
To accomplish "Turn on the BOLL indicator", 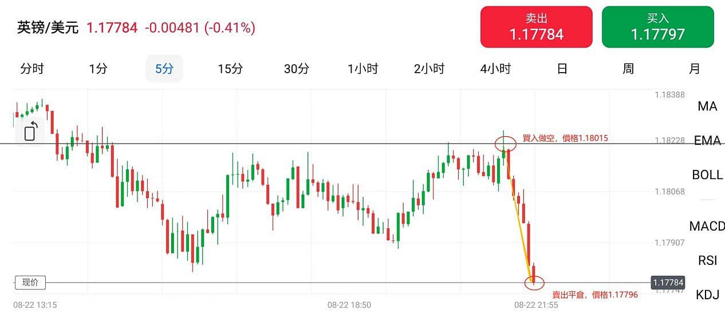I will click(x=707, y=175).
